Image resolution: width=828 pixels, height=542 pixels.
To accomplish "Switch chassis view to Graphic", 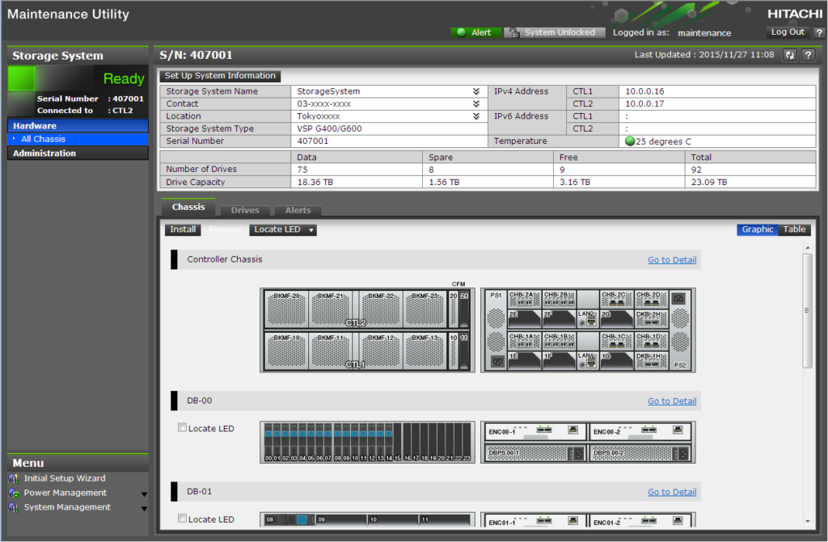I will tap(757, 229).
